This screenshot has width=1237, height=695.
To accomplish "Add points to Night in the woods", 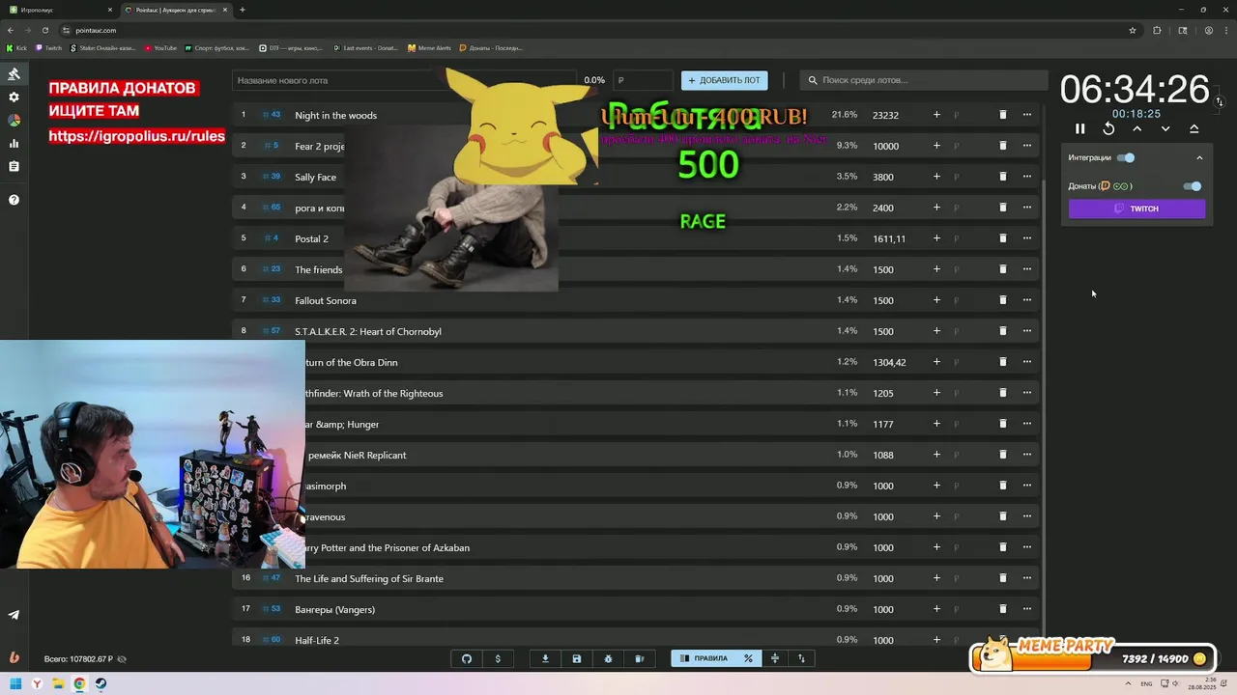I will tap(936, 115).
